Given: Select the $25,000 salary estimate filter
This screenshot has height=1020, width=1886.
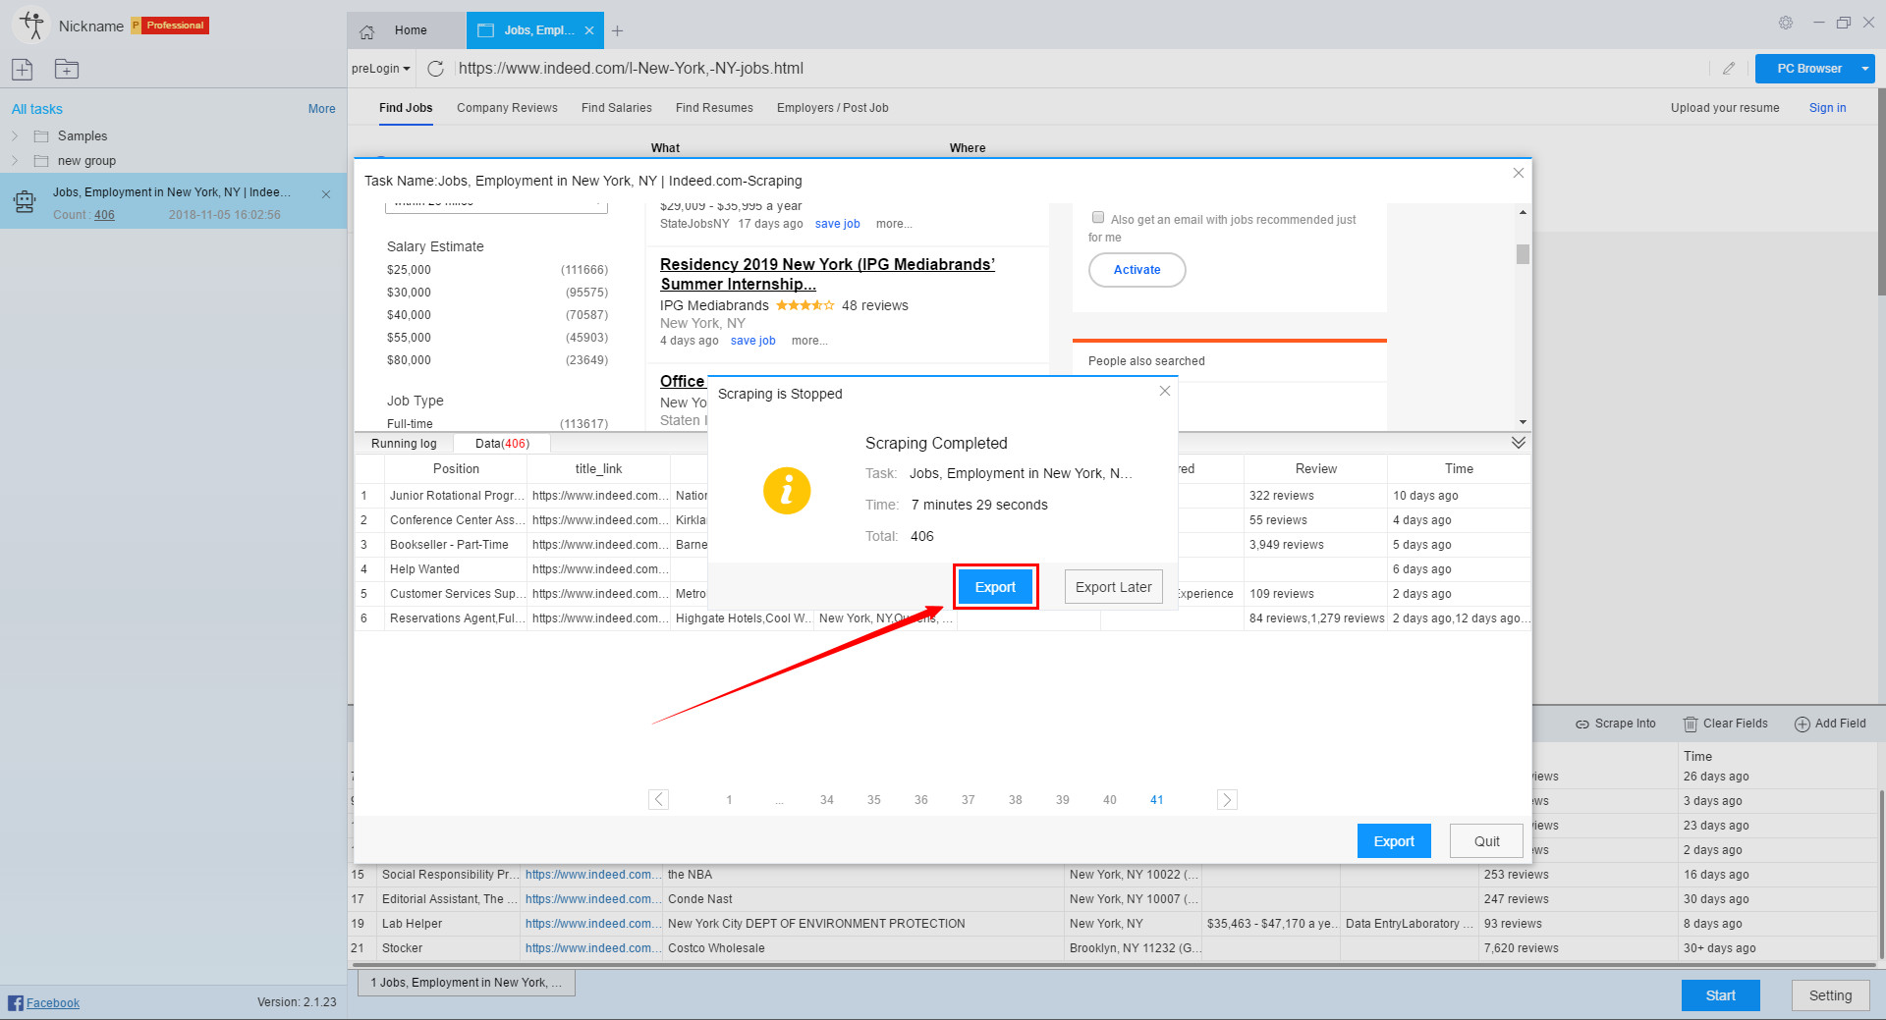Looking at the screenshot, I should 409,270.
